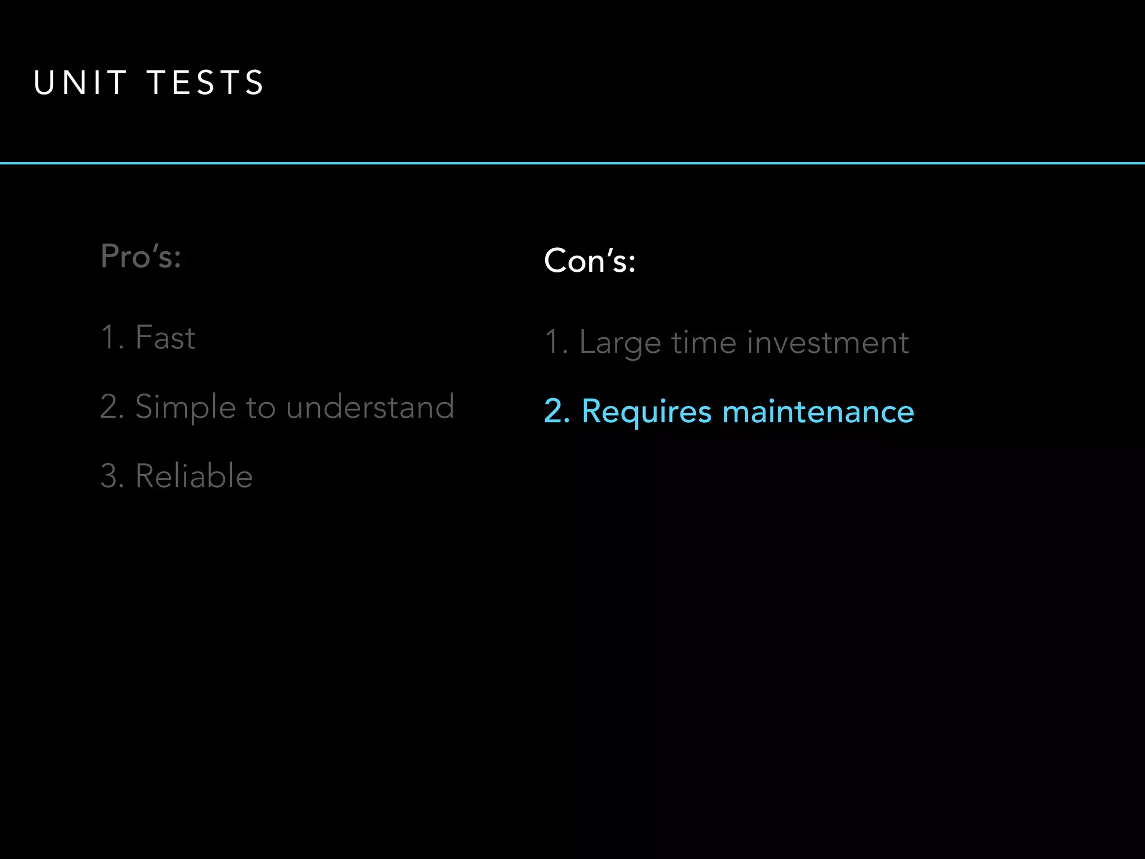Click the word investment in the first con
This screenshot has height=859, width=1145.
[x=828, y=342]
